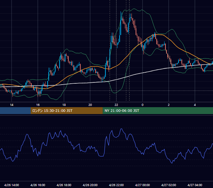
Task: Click the 4/27 02:00 time label
Action: coord(169,185)
